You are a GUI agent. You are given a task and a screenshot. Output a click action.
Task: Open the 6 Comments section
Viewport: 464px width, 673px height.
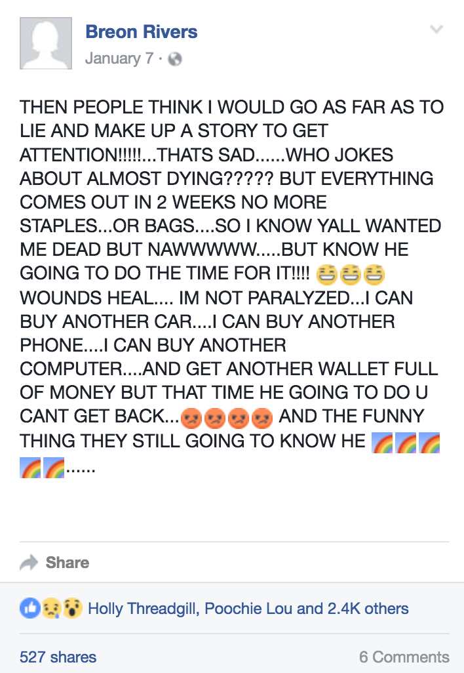pos(404,657)
